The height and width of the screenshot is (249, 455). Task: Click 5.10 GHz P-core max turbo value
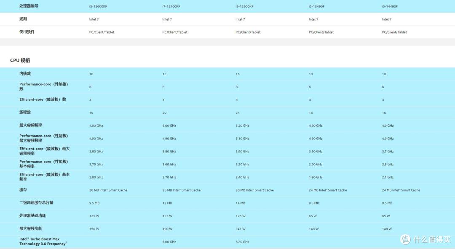click(x=242, y=139)
